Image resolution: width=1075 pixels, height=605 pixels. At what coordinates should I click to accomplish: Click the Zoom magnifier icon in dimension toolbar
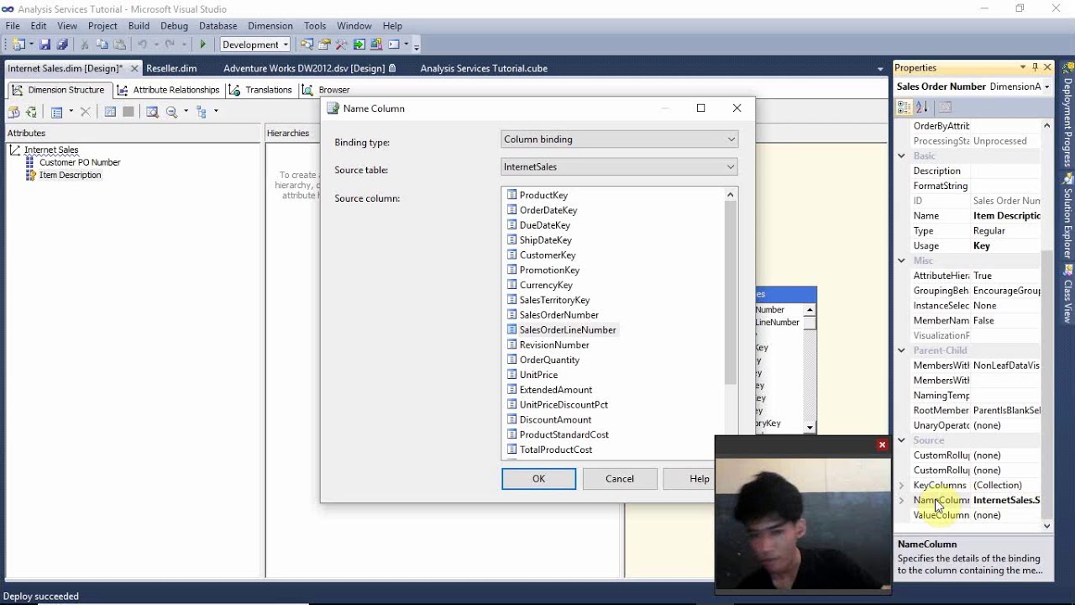pos(171,112)
